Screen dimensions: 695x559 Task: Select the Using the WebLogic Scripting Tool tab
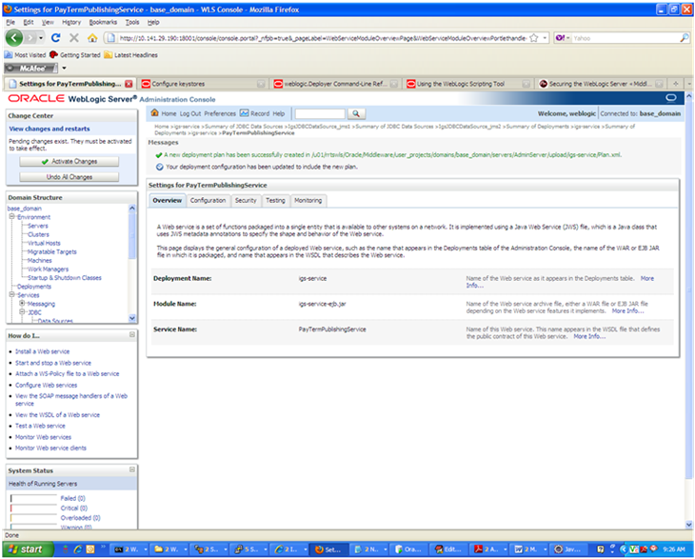pyautogui.click(x=468, y=84)
